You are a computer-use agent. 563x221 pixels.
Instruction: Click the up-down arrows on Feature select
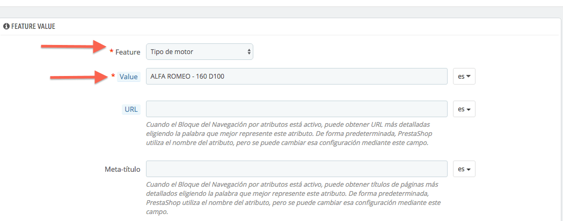click(x=249, y=52)
